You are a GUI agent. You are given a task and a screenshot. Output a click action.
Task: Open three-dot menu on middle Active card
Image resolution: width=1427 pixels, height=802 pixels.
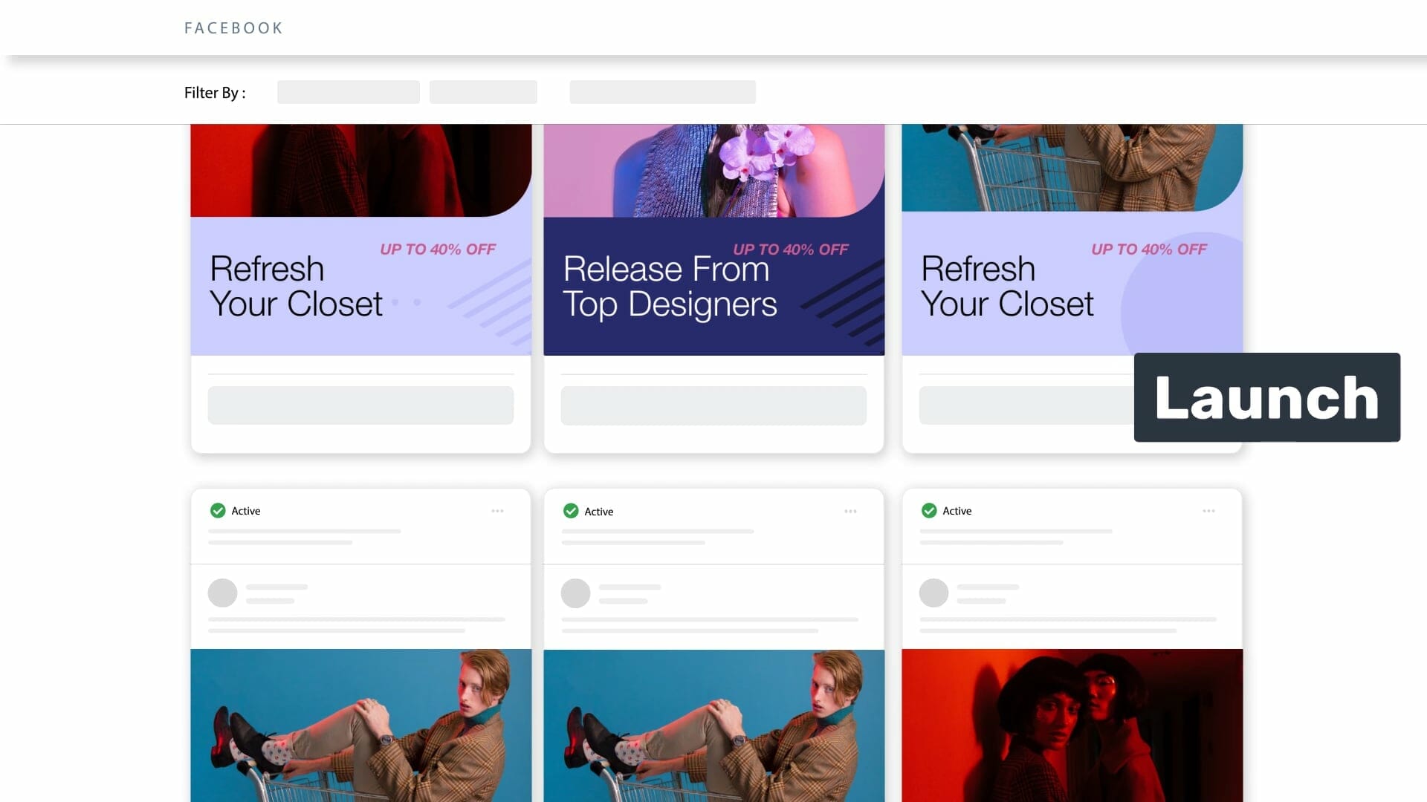[x=850, y=511]
